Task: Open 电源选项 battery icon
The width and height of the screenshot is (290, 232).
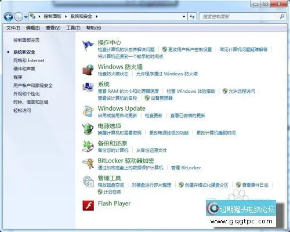Action: [88, 129]
